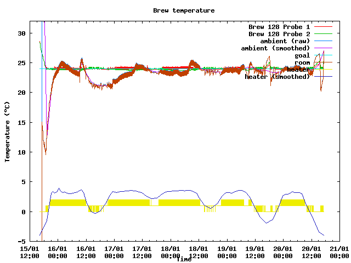Click the '20/01 00:00' time axis label
The image size is (351, 263).
click(283, 252)
